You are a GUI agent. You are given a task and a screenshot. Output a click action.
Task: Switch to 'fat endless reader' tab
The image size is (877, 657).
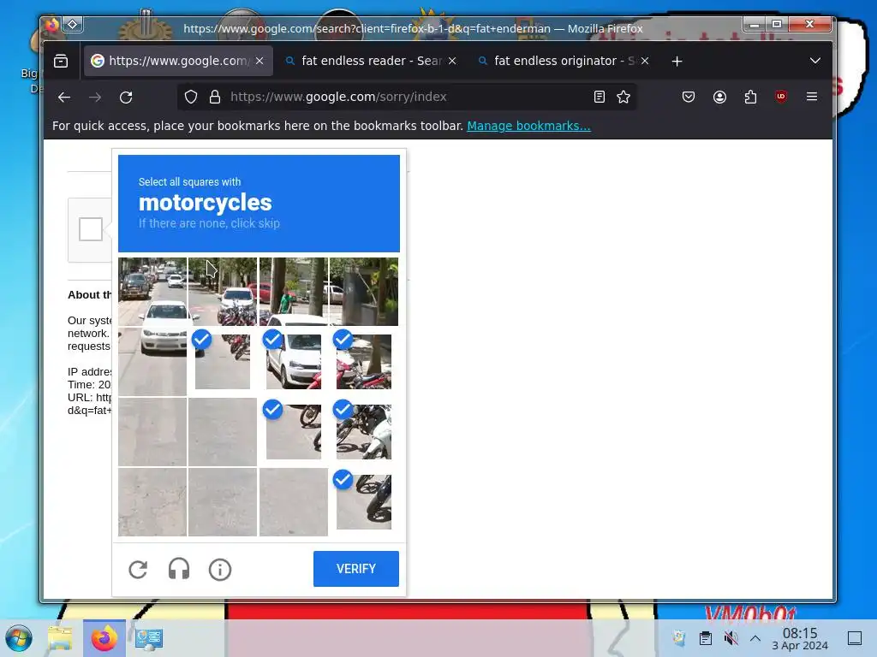[x=370, y=61]
